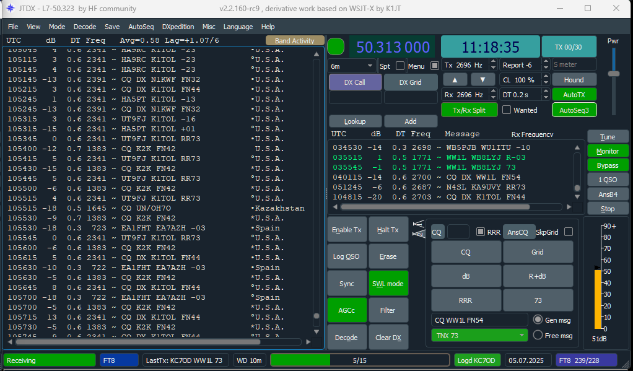Click the Enable Tx button

click(347, 229)
